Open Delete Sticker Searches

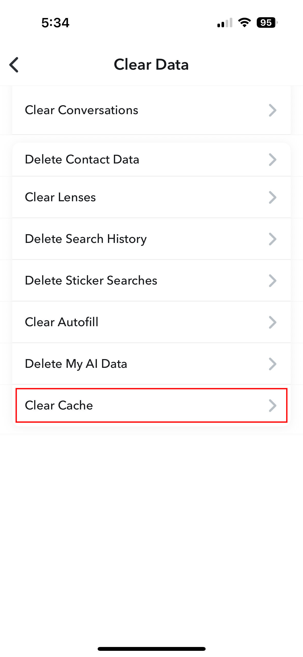151,280
